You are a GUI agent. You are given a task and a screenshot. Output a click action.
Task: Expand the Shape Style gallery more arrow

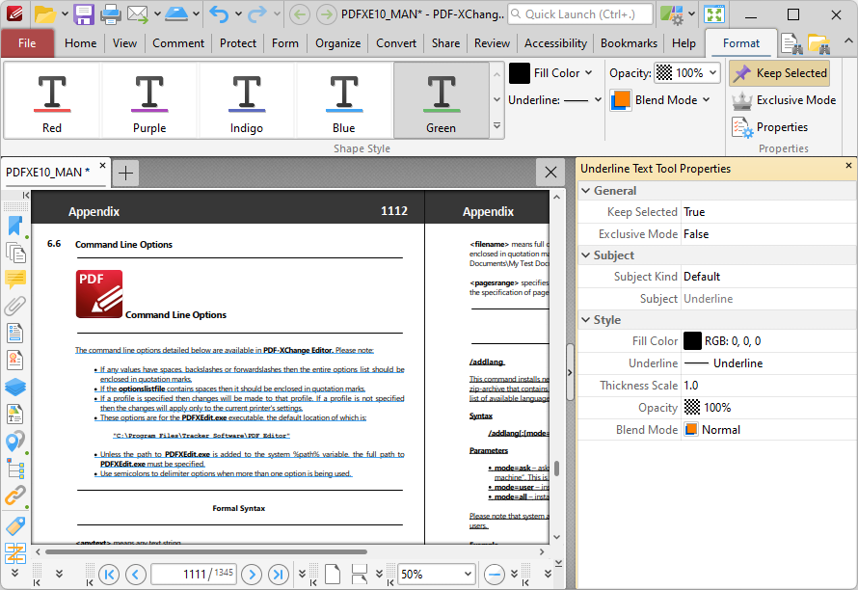tap(496, 126)
